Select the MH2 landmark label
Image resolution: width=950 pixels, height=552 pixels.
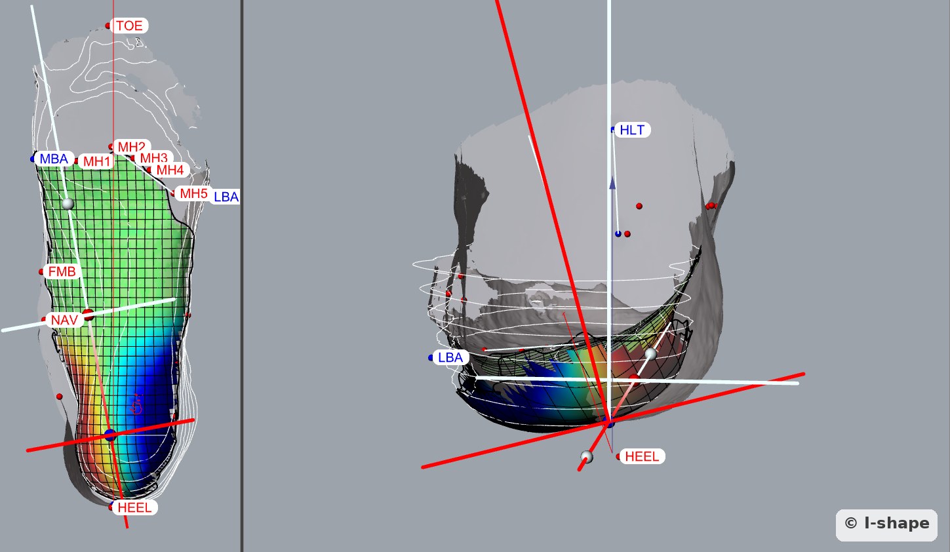pyautogui.click(x=131, y=146)
